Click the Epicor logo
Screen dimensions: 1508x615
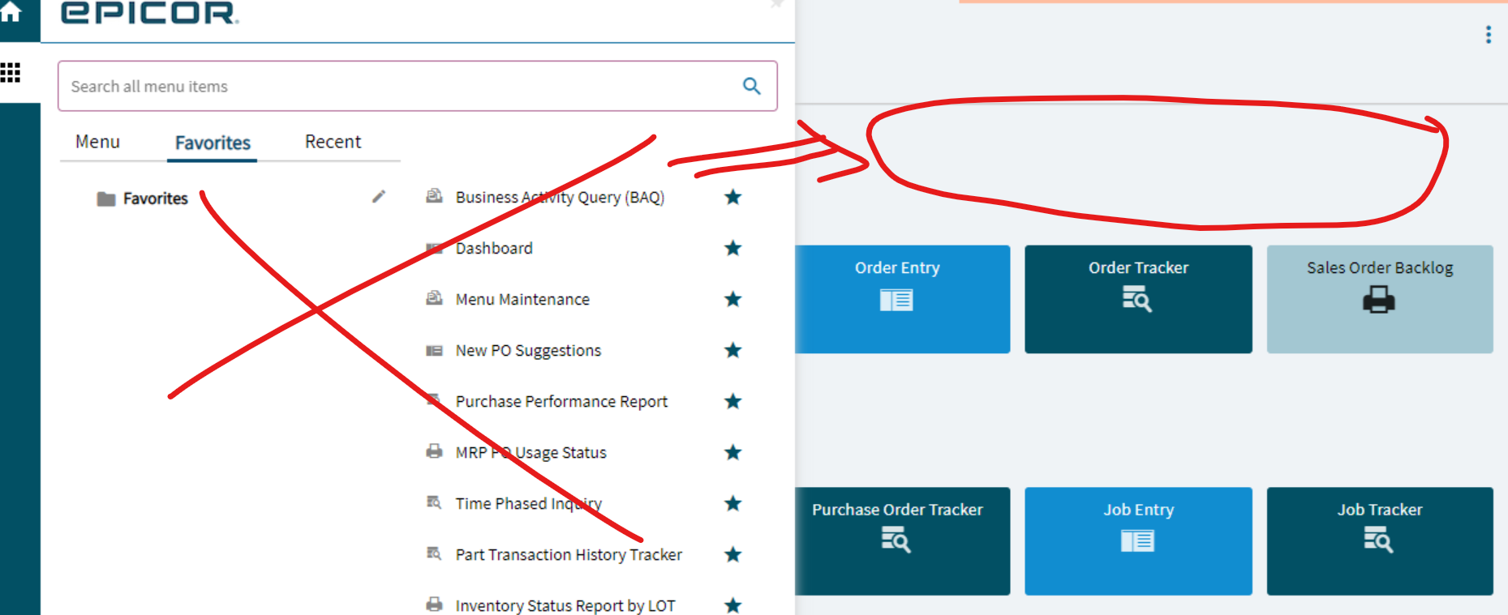pos(149,12)
